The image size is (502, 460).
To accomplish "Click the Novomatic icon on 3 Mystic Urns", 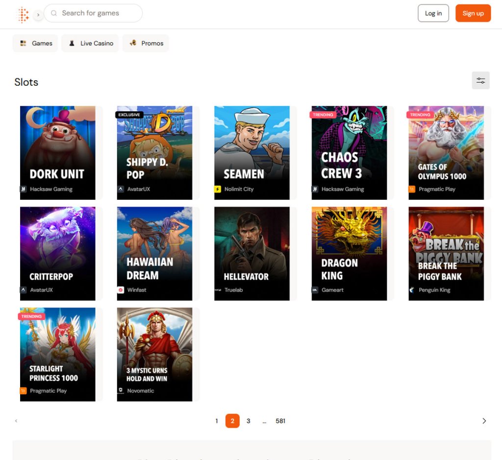I will 120,390.
